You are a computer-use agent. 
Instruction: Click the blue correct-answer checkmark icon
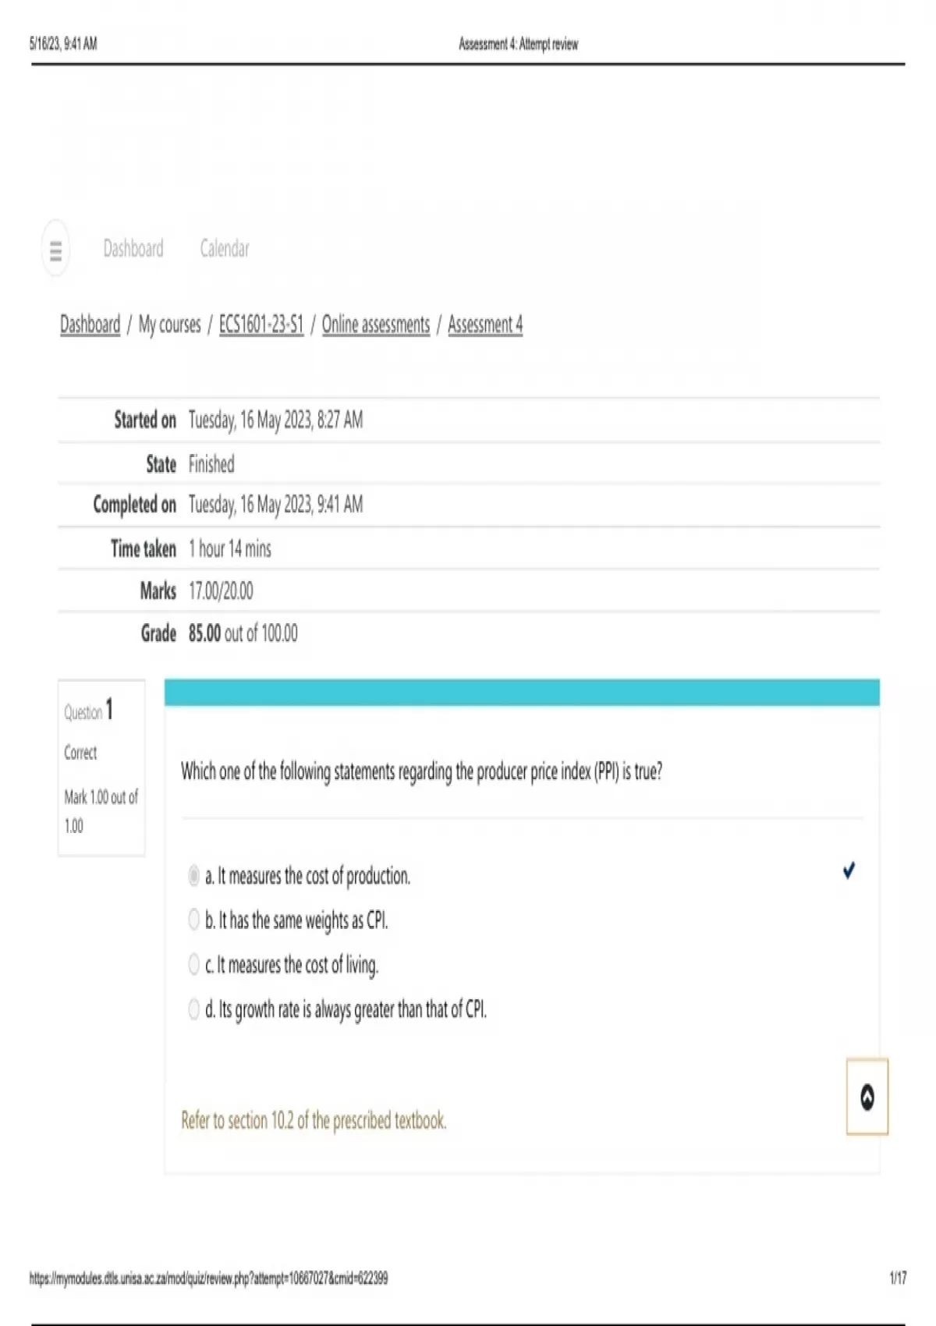[849, 870]
